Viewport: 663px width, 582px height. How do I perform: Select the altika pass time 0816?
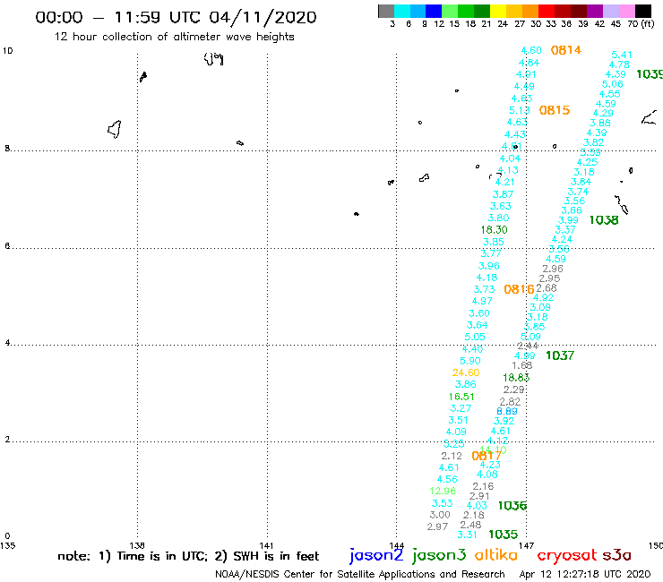(519, 289)
